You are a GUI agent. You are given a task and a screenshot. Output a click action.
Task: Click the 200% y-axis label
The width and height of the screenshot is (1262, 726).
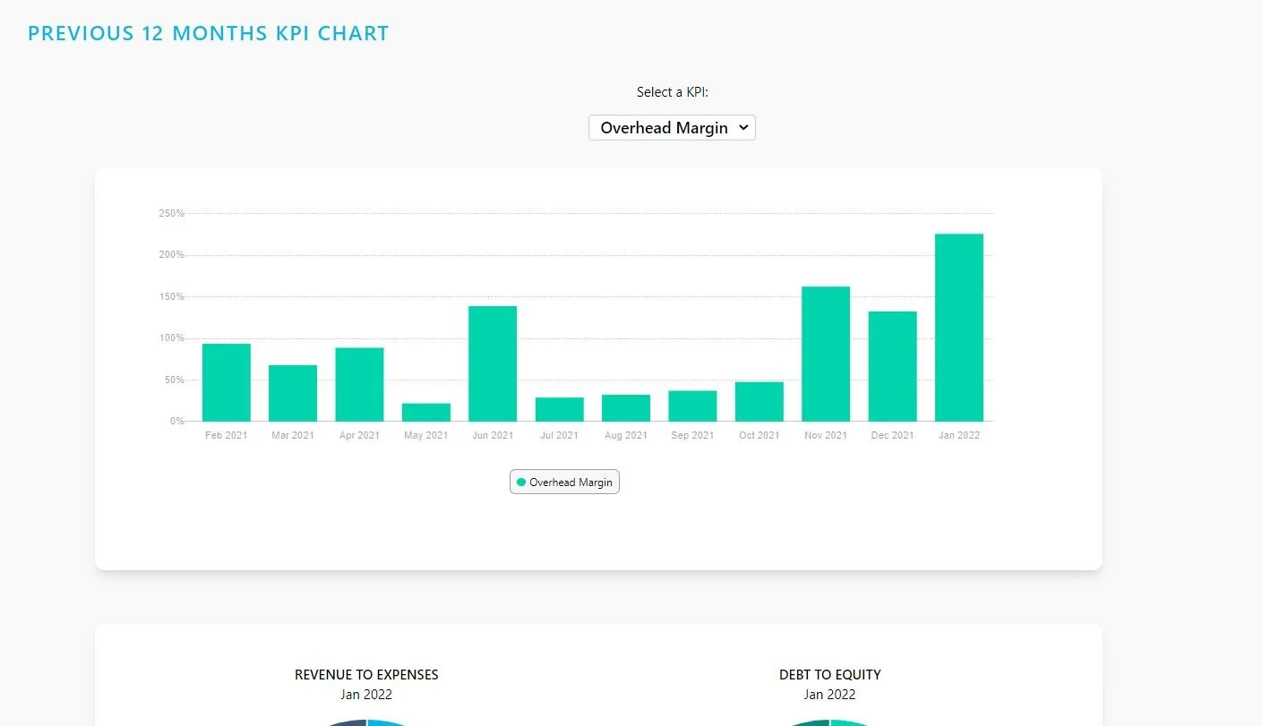coord(172,255)
